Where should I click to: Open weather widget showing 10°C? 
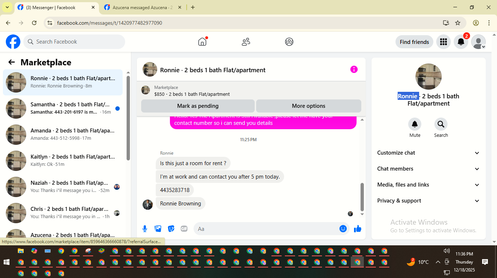coord(418,262)
